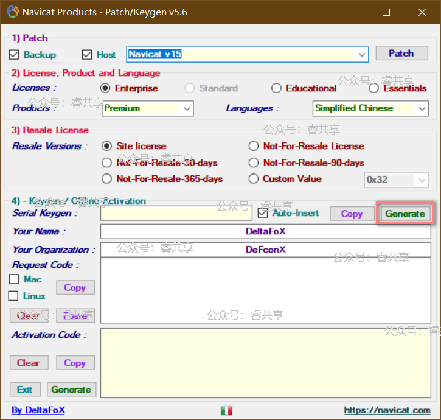Maximize the Patch/Keygen window
The image size is (441, 420).
(x=386, y=12)
